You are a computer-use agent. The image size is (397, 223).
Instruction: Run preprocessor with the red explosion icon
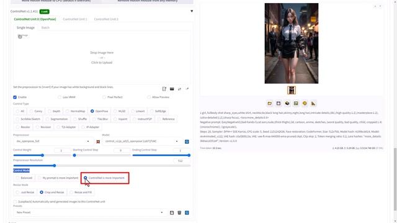tap(98, 142)
